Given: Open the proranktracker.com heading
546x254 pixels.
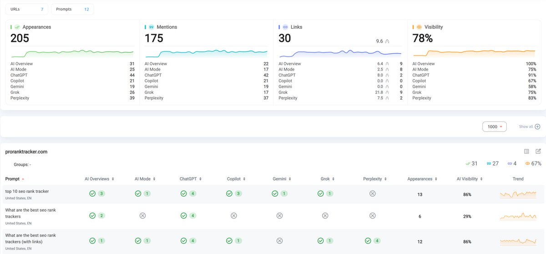Looking at the screenshot, I should pyautogui.click(x=26, y=152).
